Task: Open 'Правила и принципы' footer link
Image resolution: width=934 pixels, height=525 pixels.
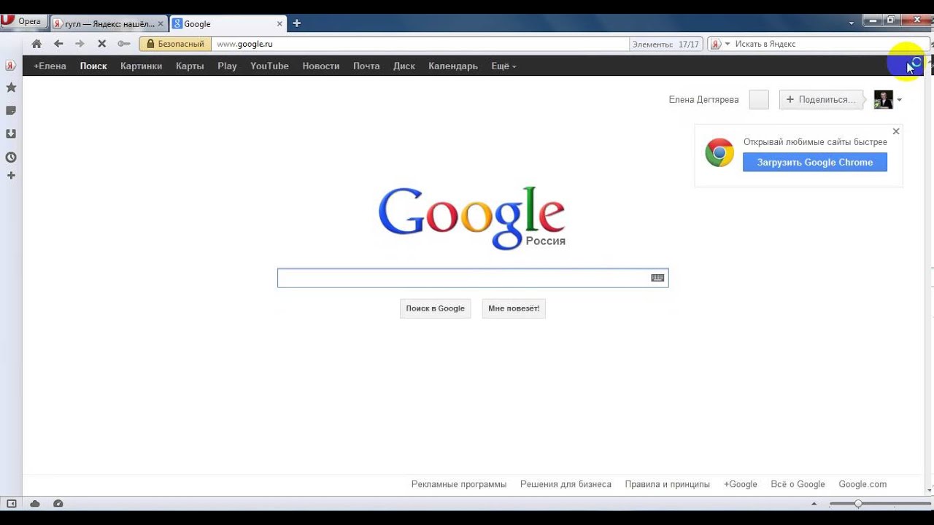Action: point(667,484)
